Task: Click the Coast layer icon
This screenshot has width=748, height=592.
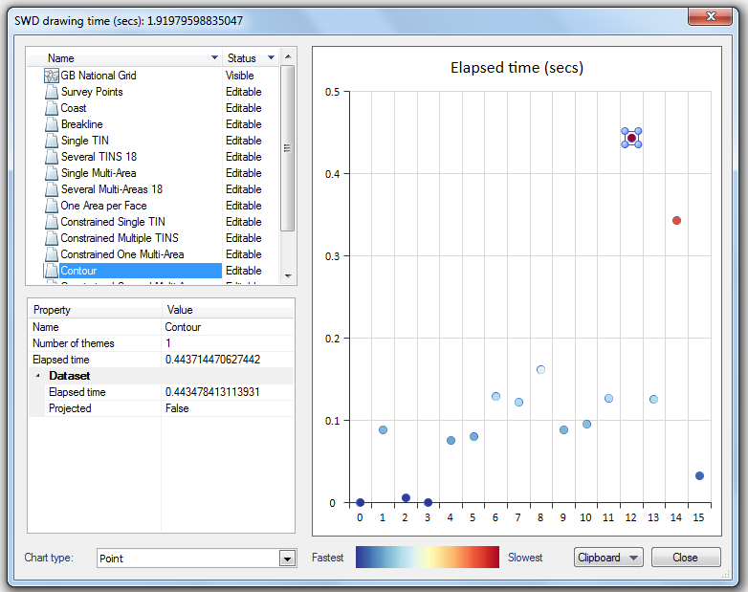Action: pyautogui.click(x=52, y=108)
